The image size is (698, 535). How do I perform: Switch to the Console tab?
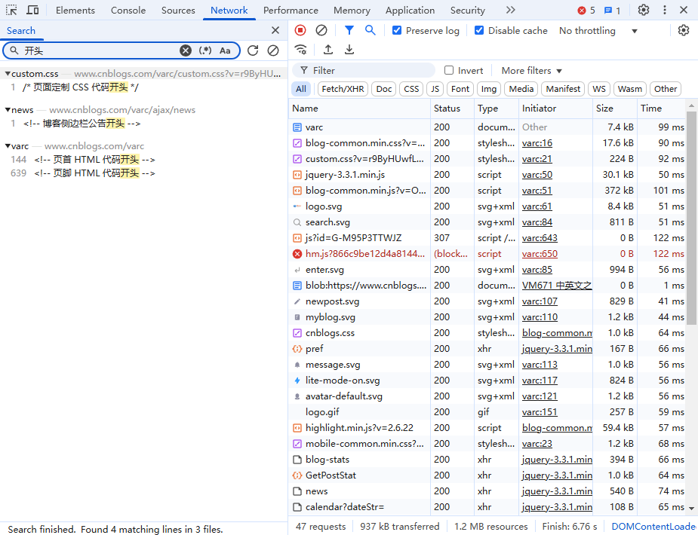(128, 11)
